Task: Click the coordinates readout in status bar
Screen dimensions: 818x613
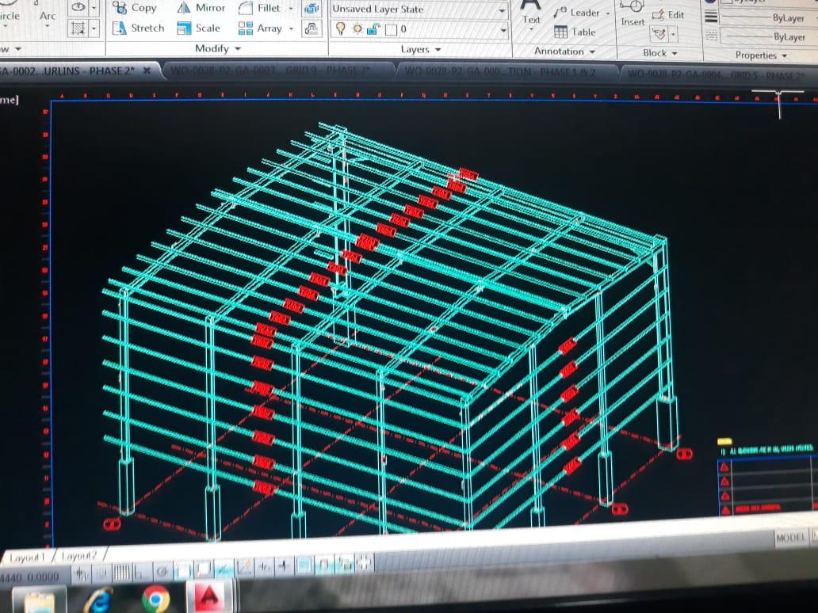Action: 30,577
